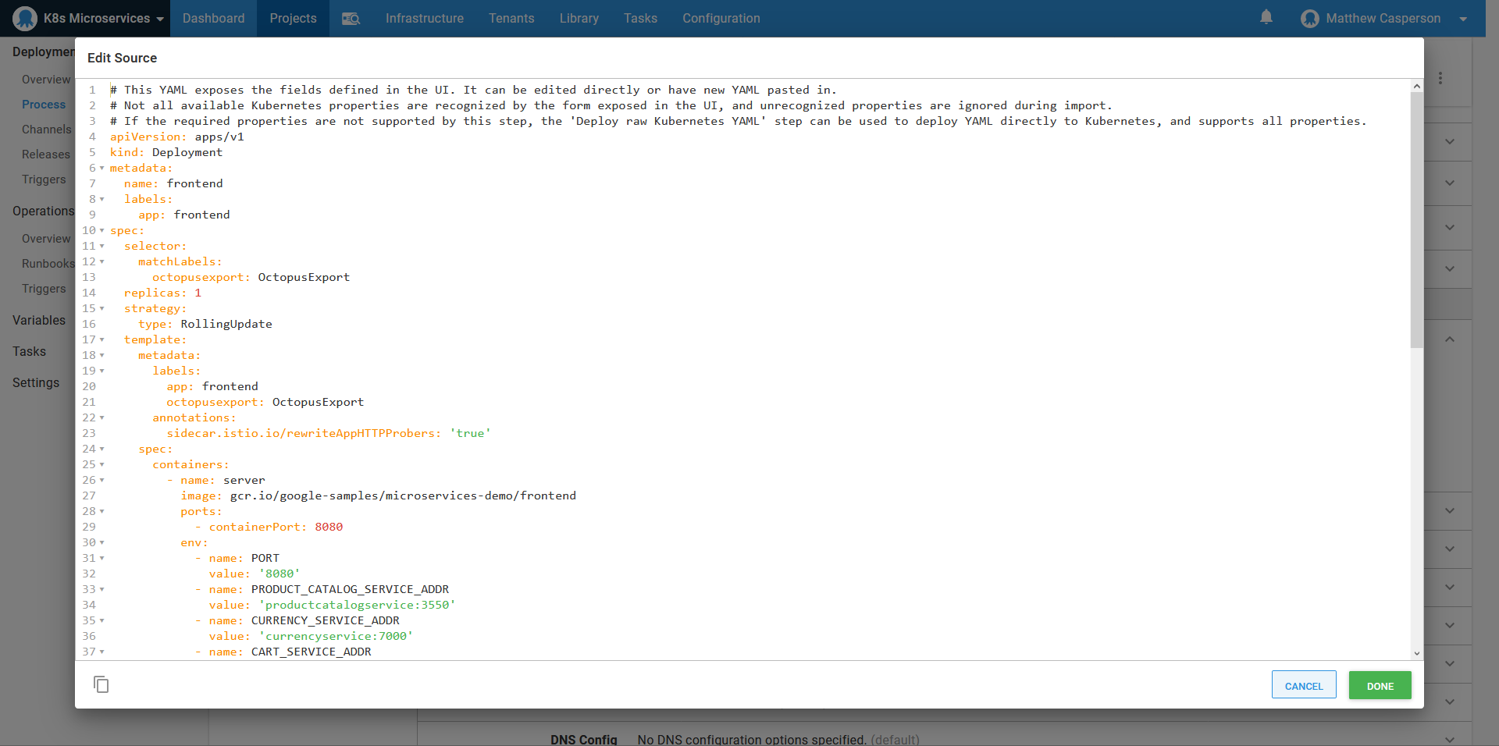Open the account dropdown next to Matthew Casperson
The height and width of the screenshot is (746, 1499).
(1464, 18)
